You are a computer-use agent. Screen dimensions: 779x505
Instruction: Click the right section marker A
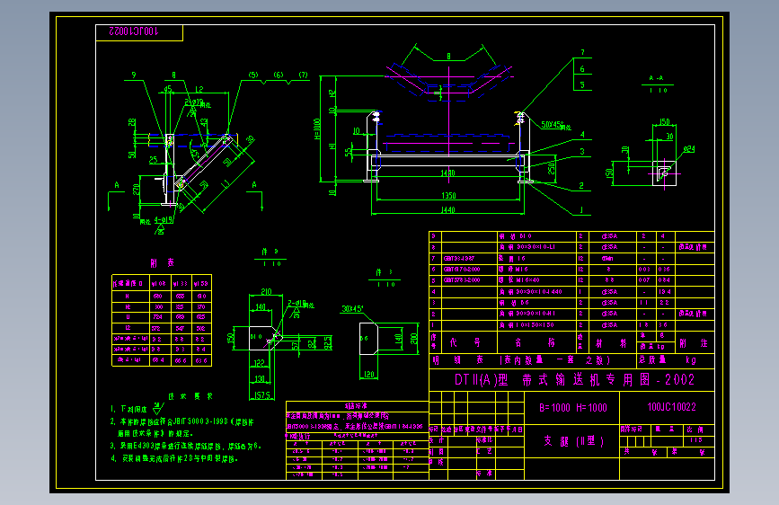254,185
